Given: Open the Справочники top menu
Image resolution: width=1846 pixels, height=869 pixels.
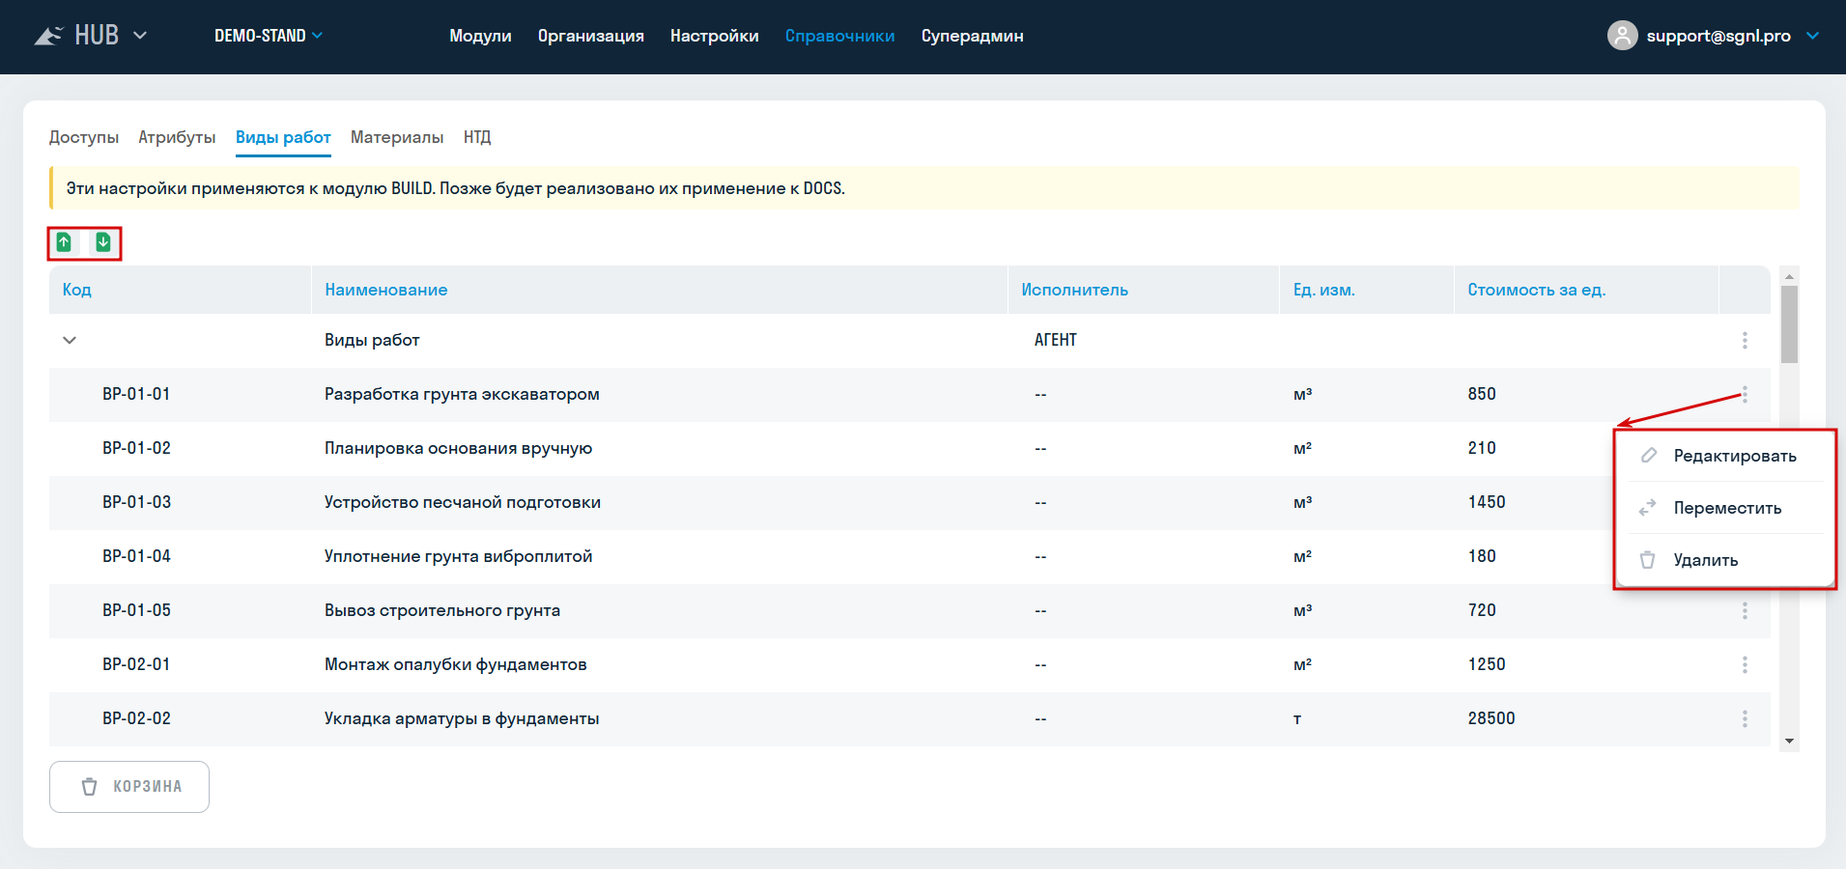Looking at the screenshot, I should (x=840, y=36).
